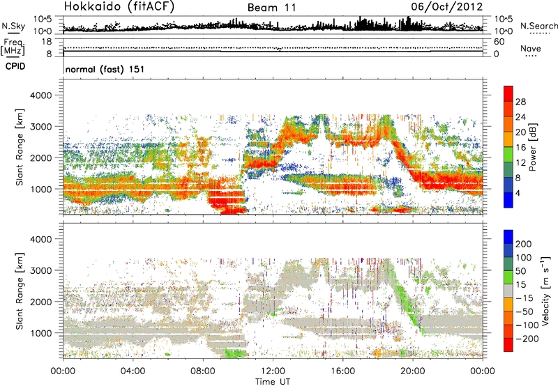Click the "-50" Velocity colorbar label
The image size is (558, 386).
[x=525, y=311]
